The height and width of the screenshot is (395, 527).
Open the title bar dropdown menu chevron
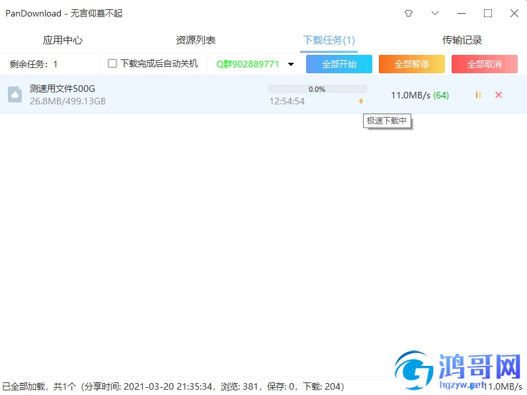coord(435,13)
